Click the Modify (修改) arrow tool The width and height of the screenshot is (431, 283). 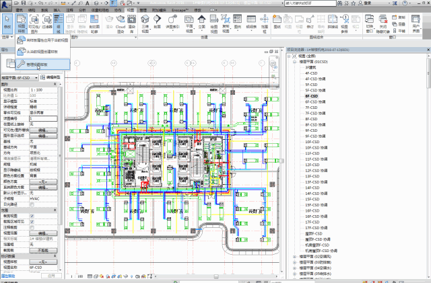coord(7,24)
